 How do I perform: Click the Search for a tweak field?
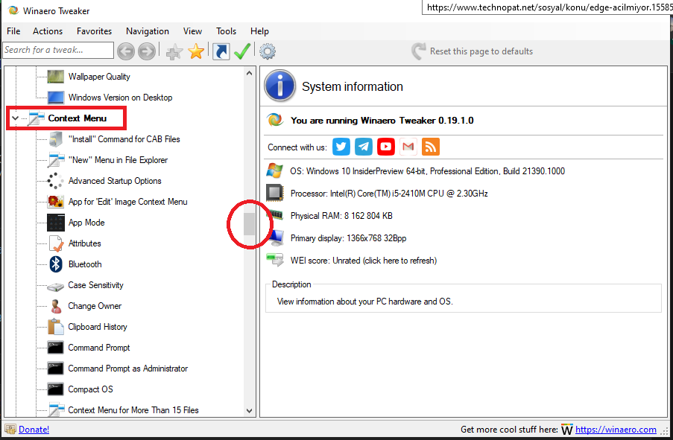[58, 50]
